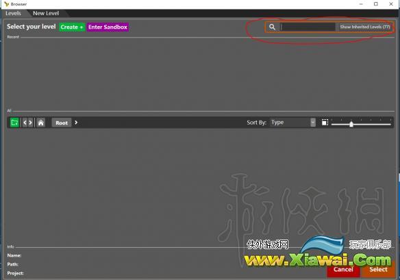
Task: Open the New Level tab
Action: (46, 13)
